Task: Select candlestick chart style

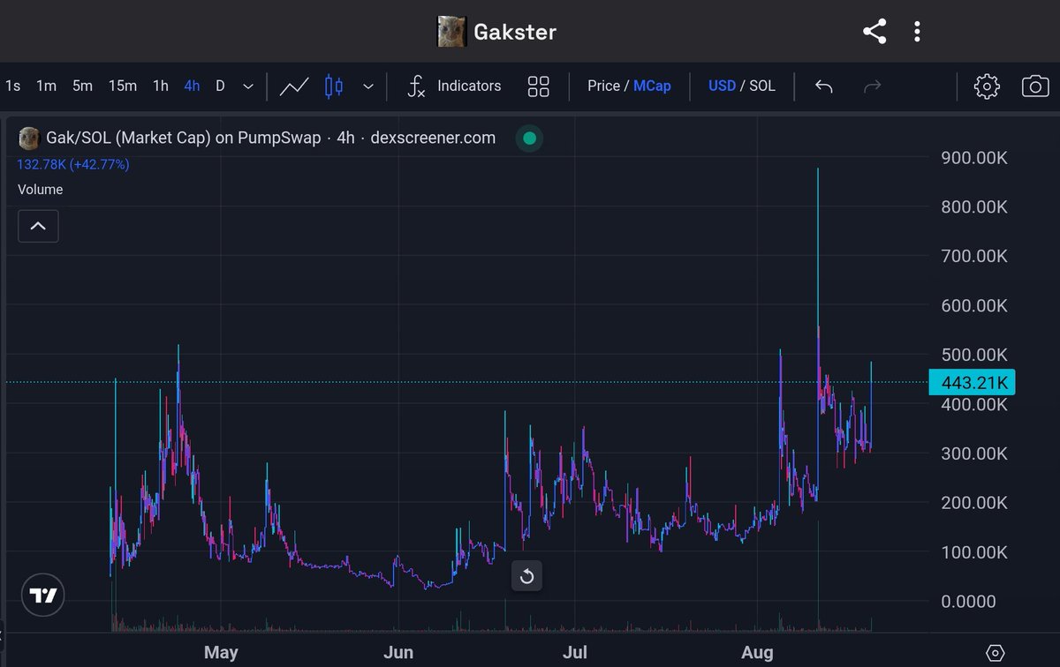Action: 334,86
